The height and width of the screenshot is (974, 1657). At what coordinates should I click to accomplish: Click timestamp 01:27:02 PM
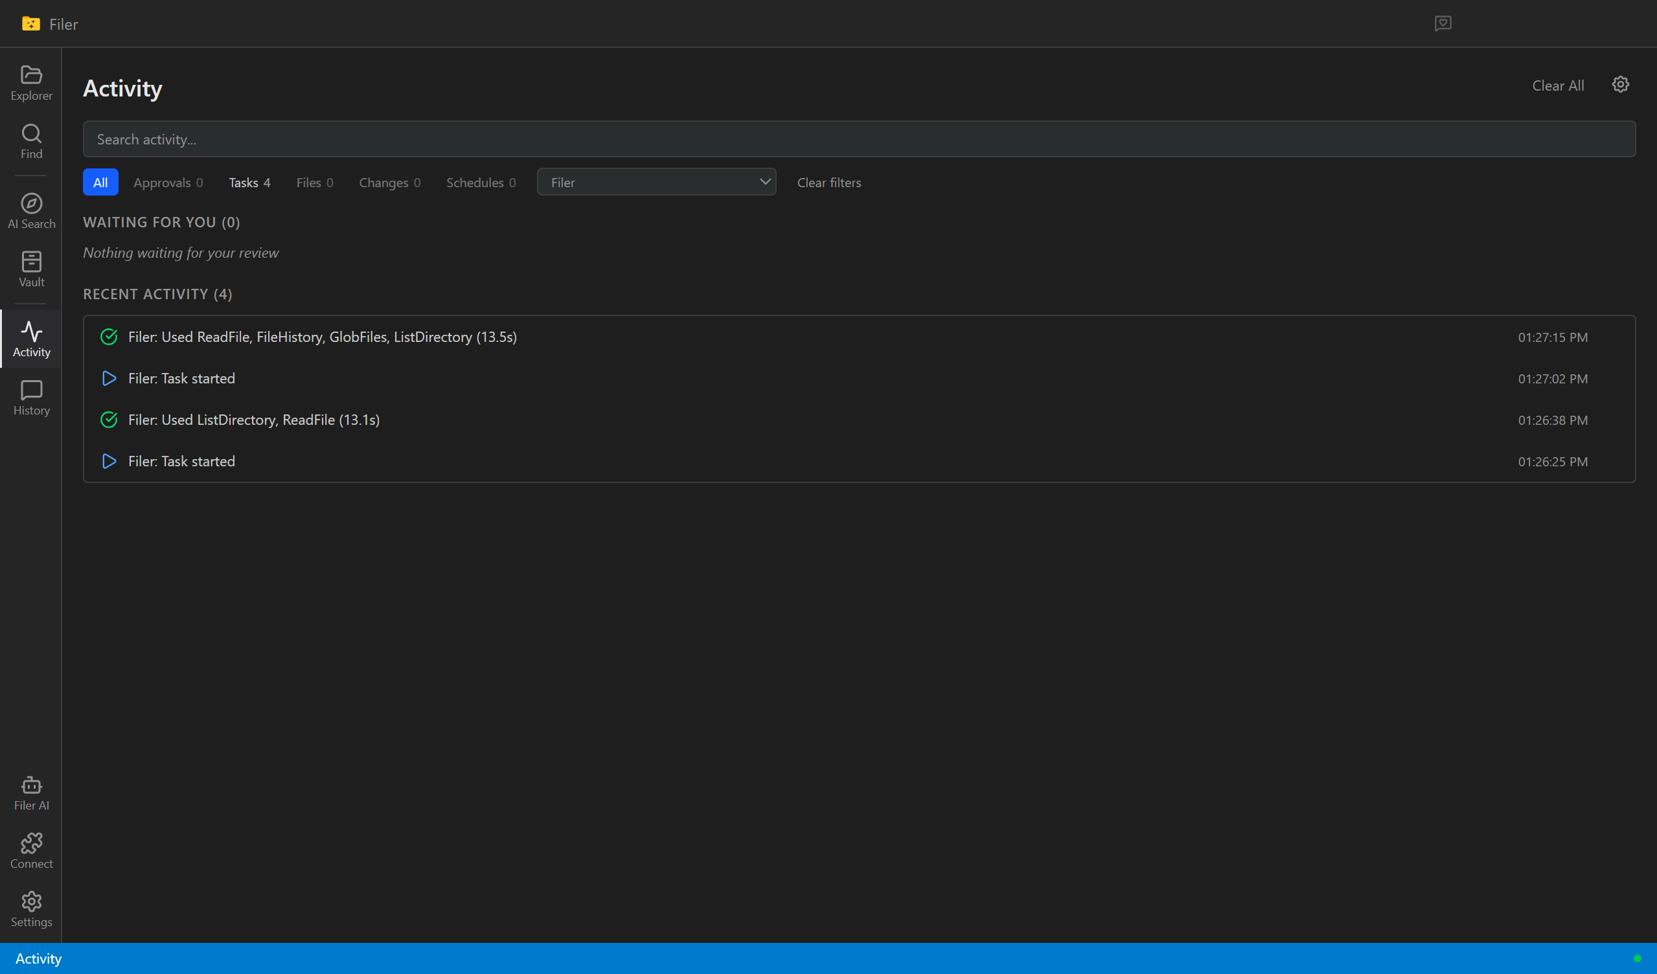click(x=1553, y=379)
